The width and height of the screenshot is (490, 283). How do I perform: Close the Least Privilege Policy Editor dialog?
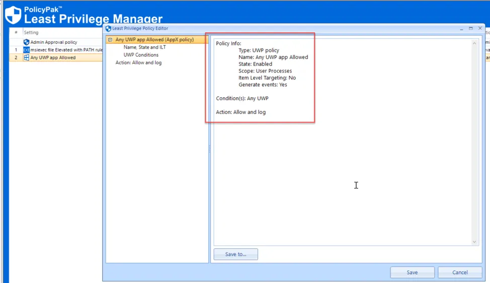point(480,29)
